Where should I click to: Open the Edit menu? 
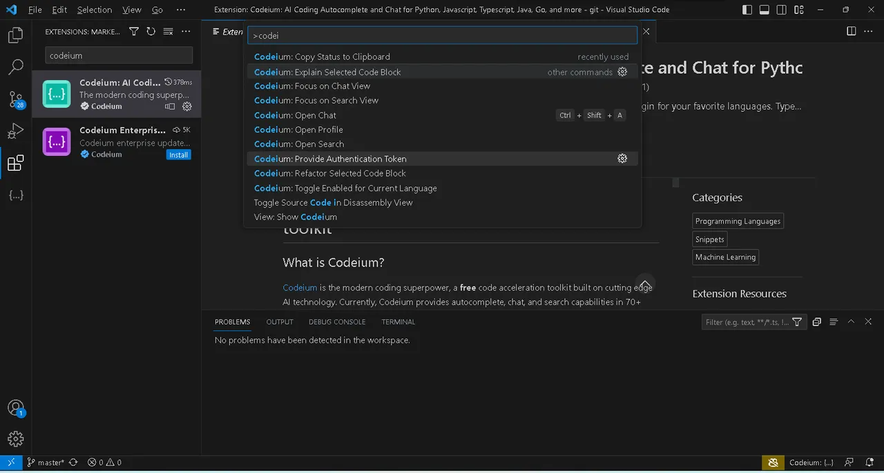click(x=59, y=10)
